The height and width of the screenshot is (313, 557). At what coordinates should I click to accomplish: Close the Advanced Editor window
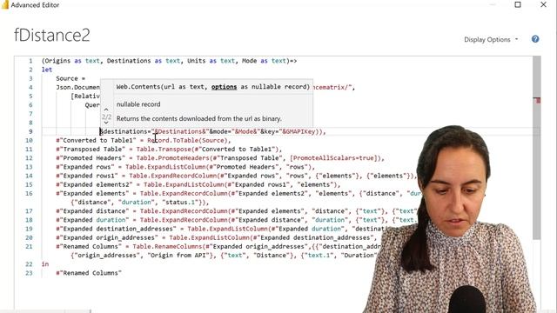click(x=543, y=4)
